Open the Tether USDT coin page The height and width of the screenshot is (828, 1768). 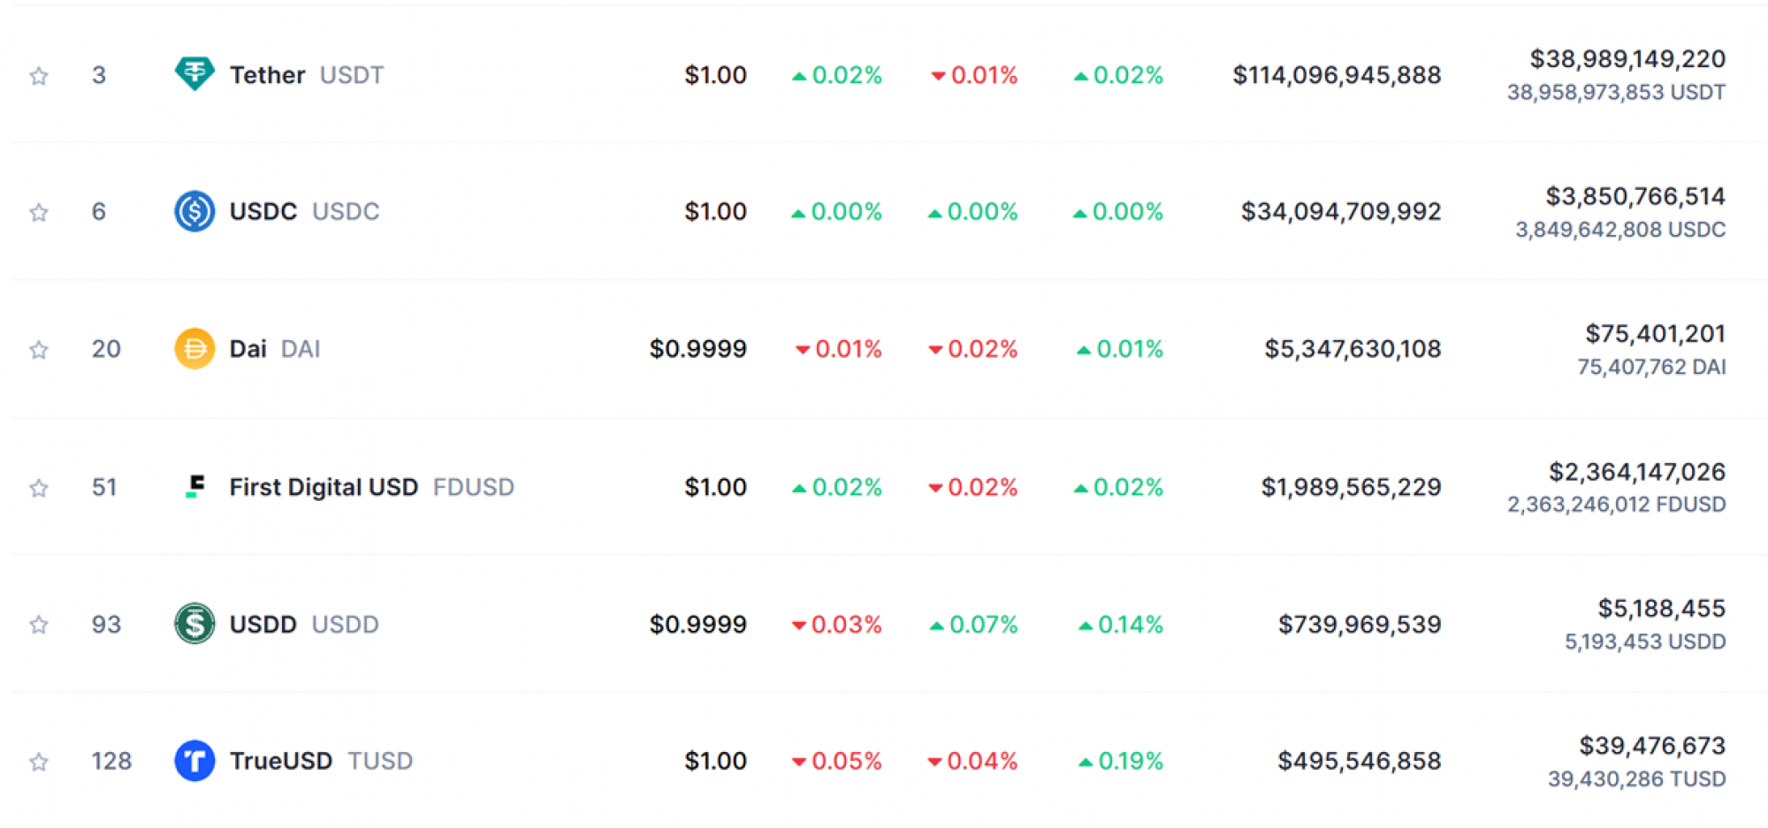[x=307, y=75]
